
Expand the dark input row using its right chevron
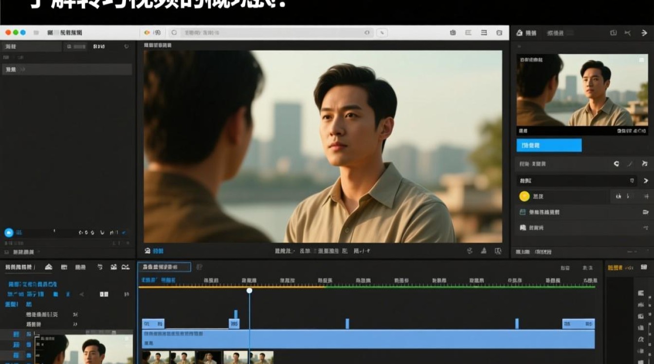[x=646, y=181]
